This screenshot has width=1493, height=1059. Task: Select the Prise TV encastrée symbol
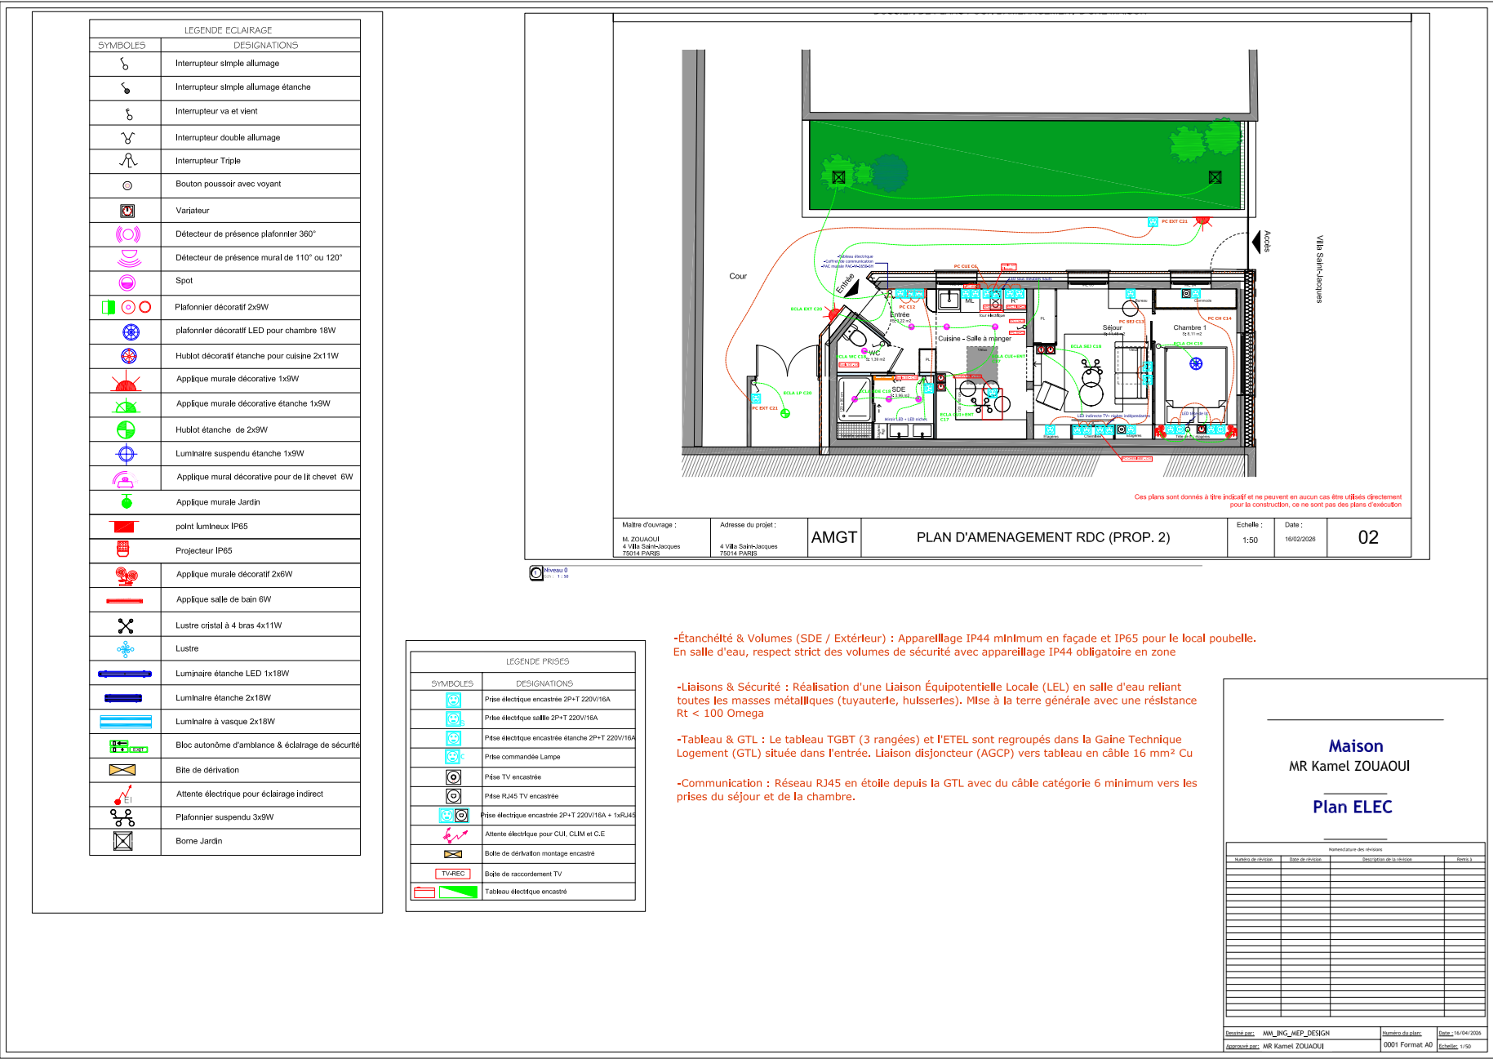coord(454,777)
